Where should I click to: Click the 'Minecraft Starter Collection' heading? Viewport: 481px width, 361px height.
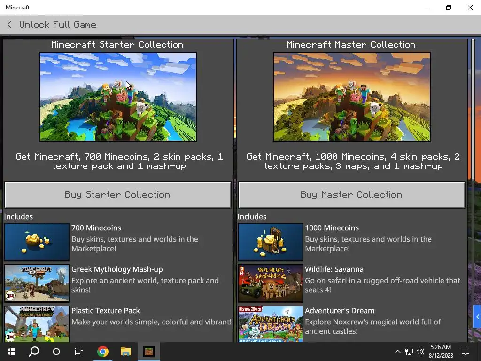pos(117,45)
